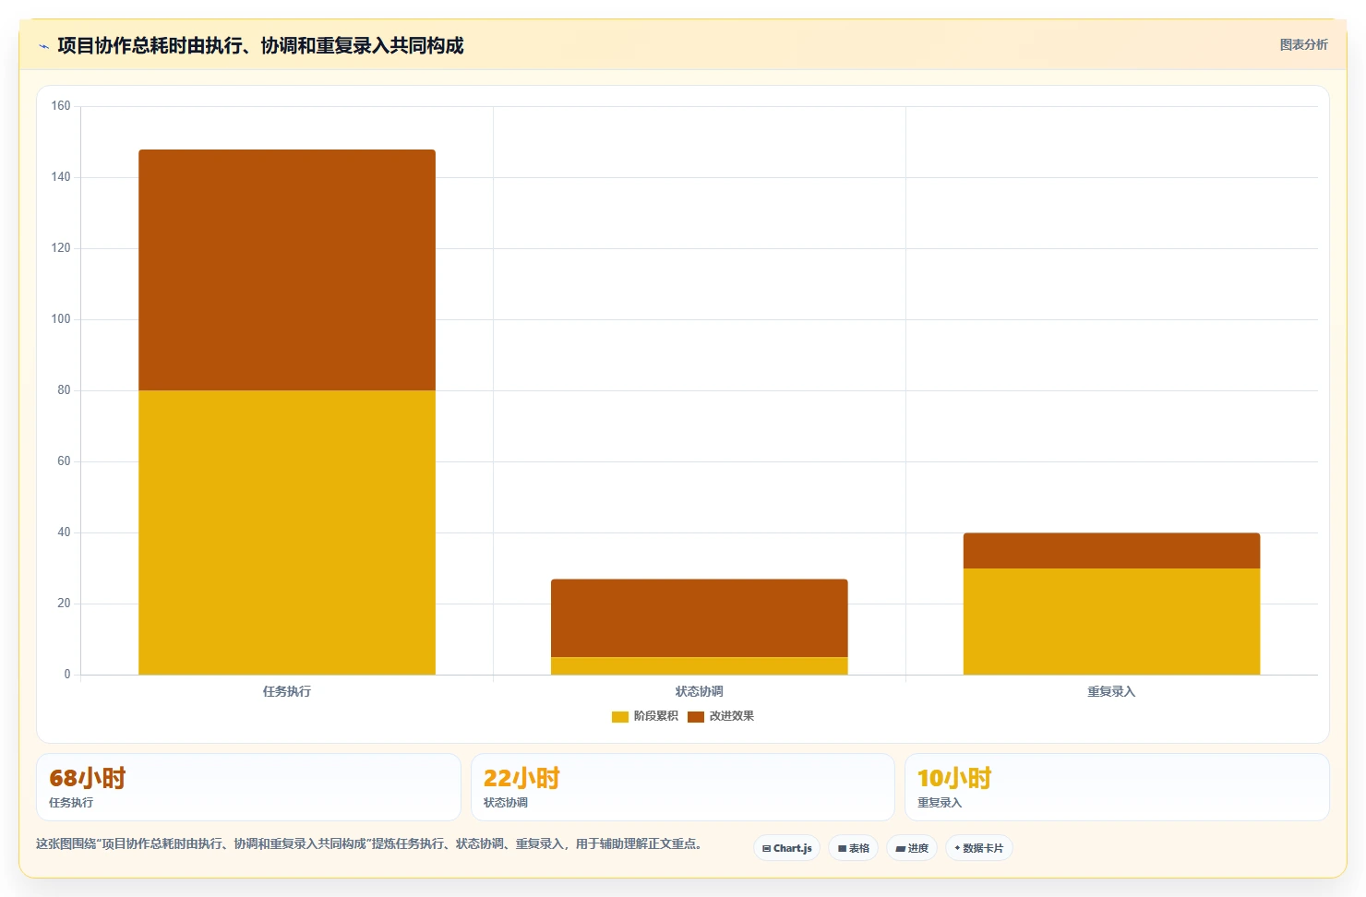Screen dimensions: 1366x897
Task: Click the 任务执行 x-axis label
Action: point(287,691)
